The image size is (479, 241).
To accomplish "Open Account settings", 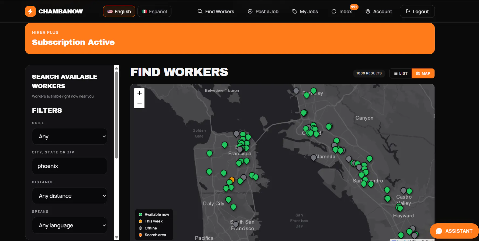I will pos(379,11).
